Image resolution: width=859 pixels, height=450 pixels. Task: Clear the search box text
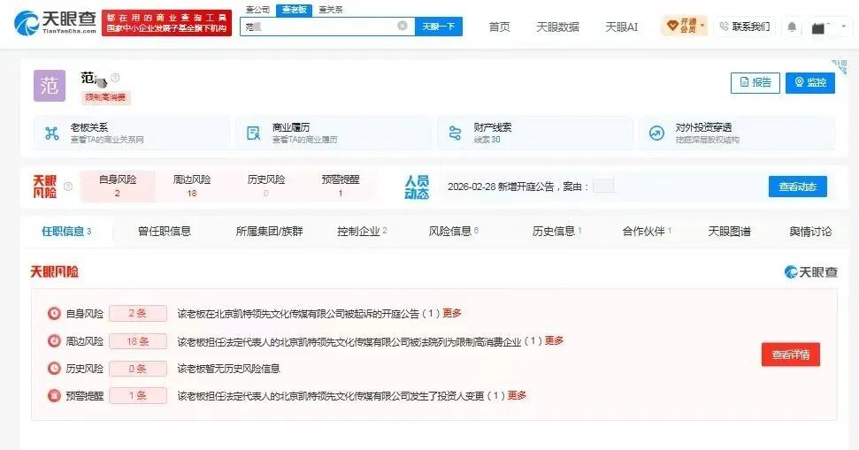(403, 26)
